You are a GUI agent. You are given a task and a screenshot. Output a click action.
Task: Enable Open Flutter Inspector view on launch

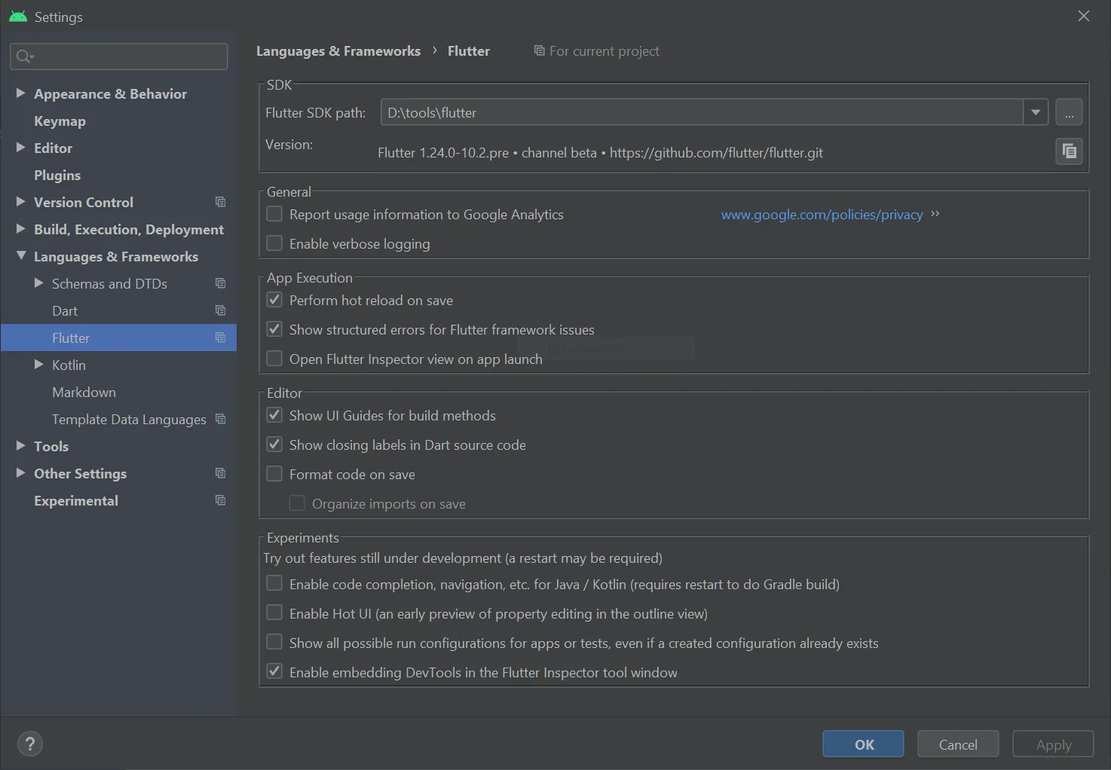click(274, 359)
